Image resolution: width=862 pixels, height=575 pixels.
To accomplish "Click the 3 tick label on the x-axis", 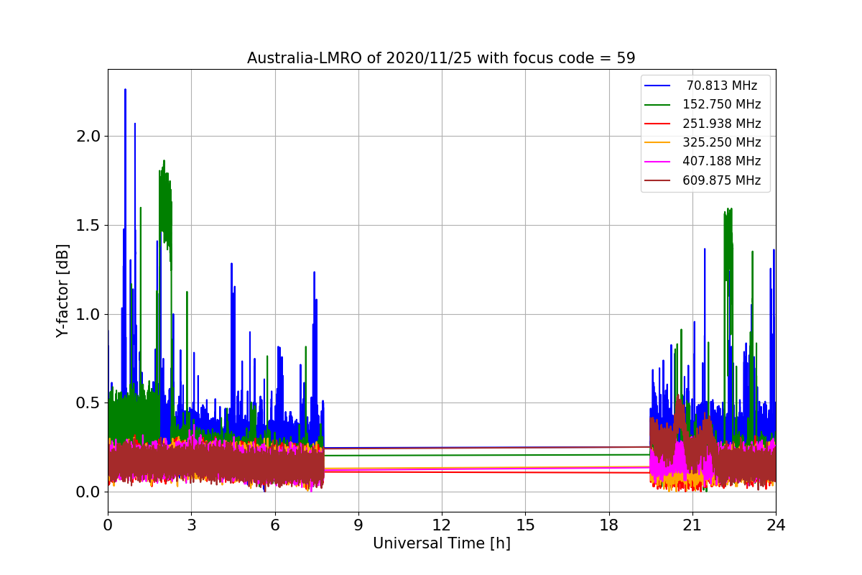I will click(191, 525).
